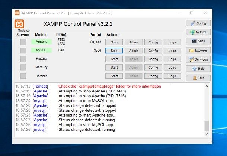Viewport: 227px width, 156px height.
Task: Open Config with wrench icon
Action: pos(198,23)
